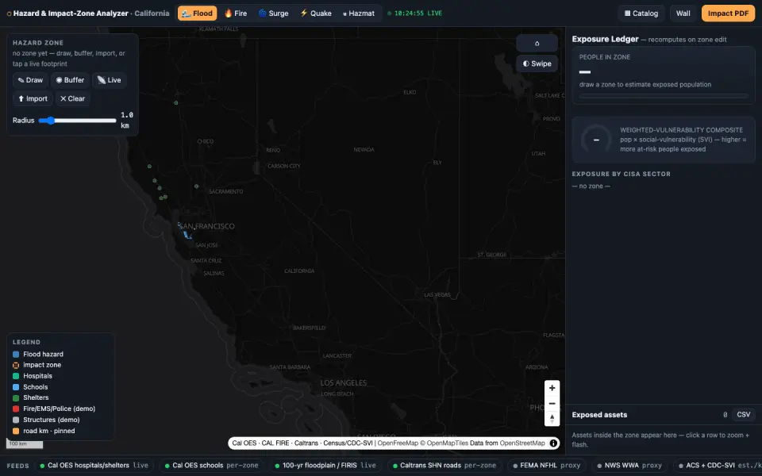Import a hazard zone file
Viewport: 762px width, 476px height.
tap(33, 98)
